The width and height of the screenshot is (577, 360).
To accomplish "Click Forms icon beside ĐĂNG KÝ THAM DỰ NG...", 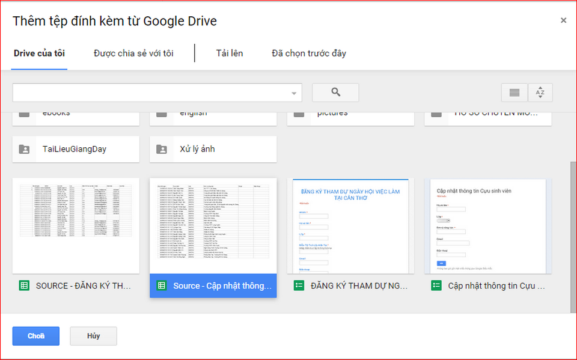I will (299, 286).
